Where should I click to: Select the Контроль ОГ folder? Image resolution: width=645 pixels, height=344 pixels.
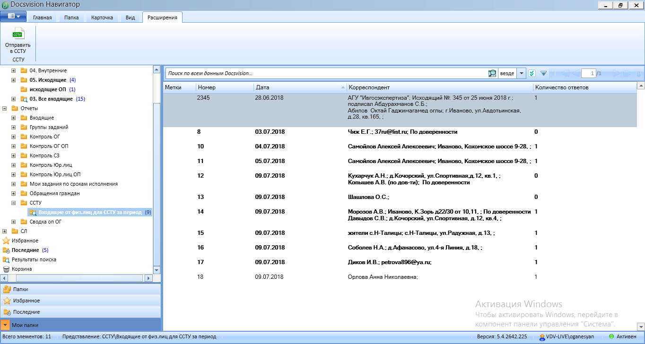pos(44,137)
